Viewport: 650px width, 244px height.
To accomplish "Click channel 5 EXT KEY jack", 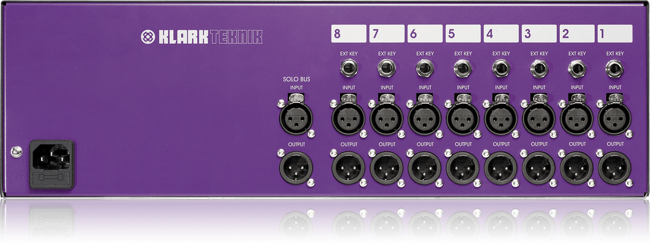I will (x=463, y=69).
